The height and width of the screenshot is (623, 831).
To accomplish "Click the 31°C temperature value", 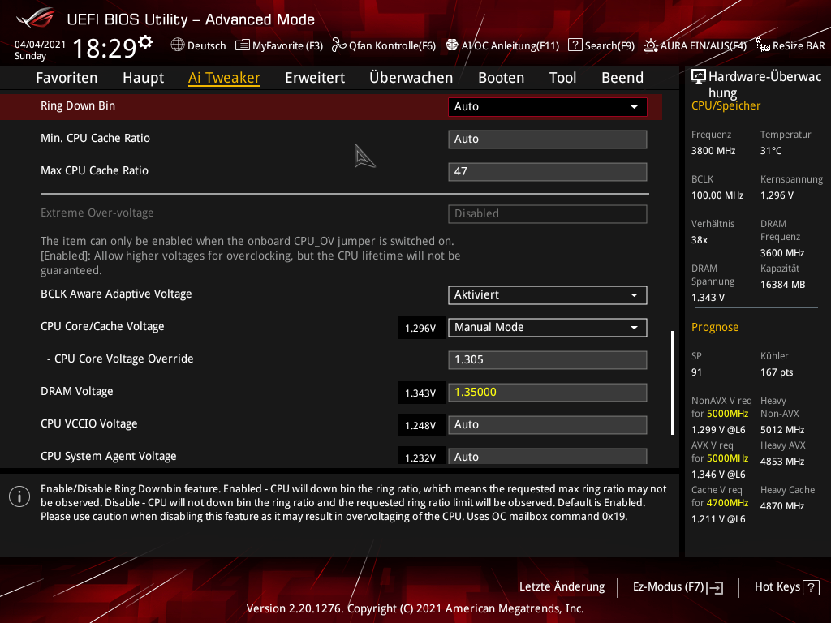I will 771,151.
